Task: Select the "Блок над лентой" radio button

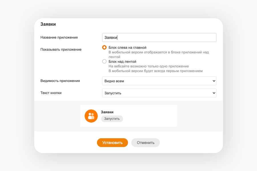Action: (104, 61)
